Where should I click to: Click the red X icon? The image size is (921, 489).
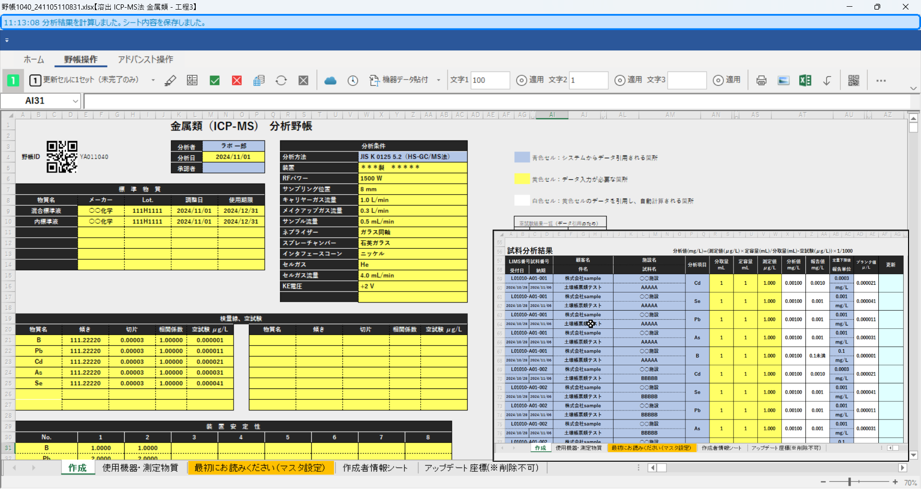coord(236,81)
